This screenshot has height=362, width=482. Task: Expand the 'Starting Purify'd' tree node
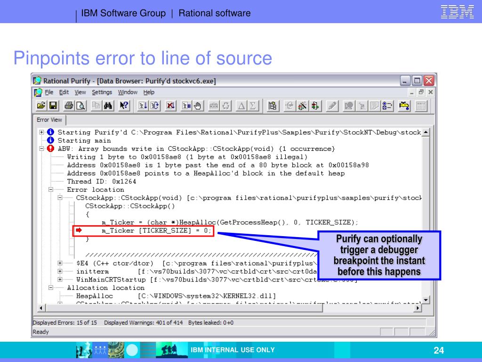pos(41,132)
